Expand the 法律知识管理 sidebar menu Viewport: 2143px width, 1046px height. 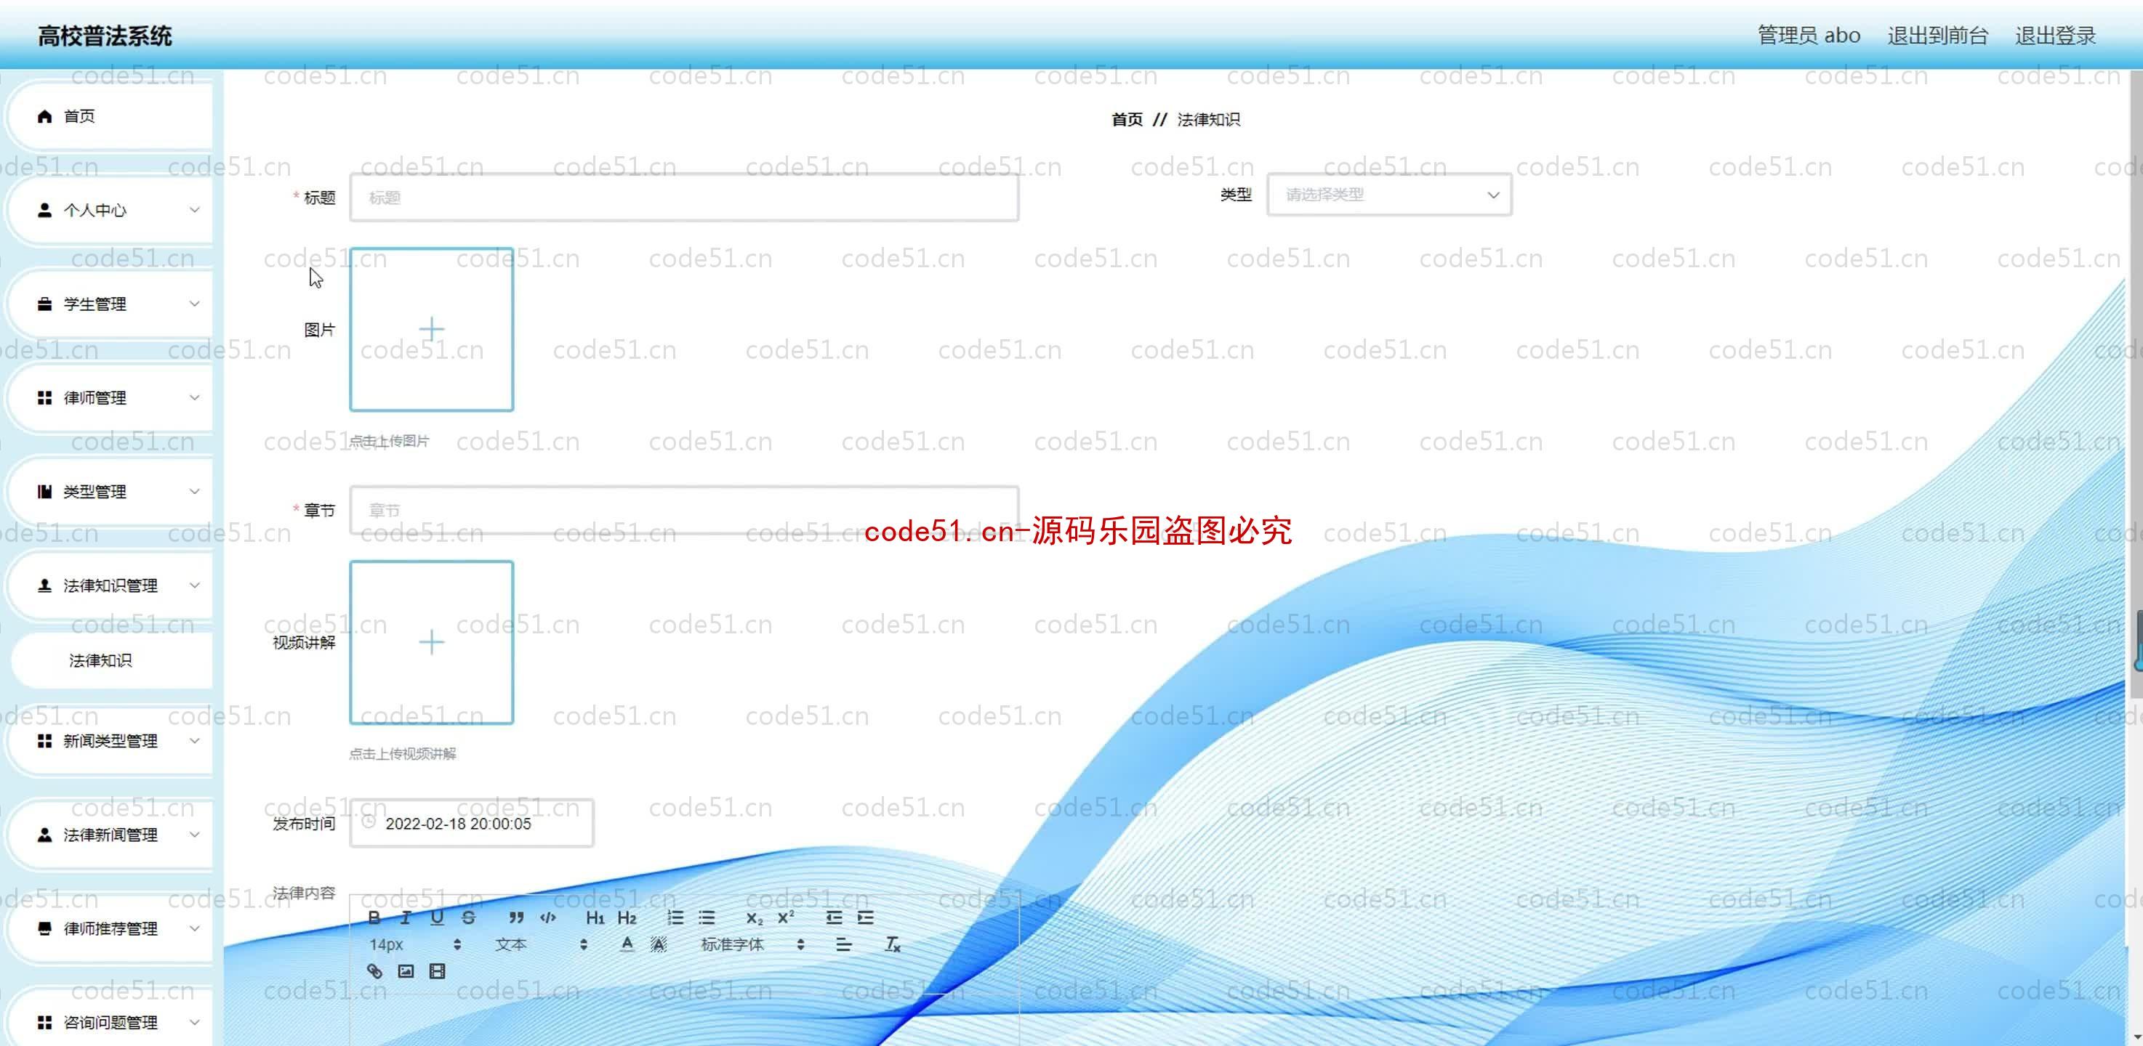[116, 585]
